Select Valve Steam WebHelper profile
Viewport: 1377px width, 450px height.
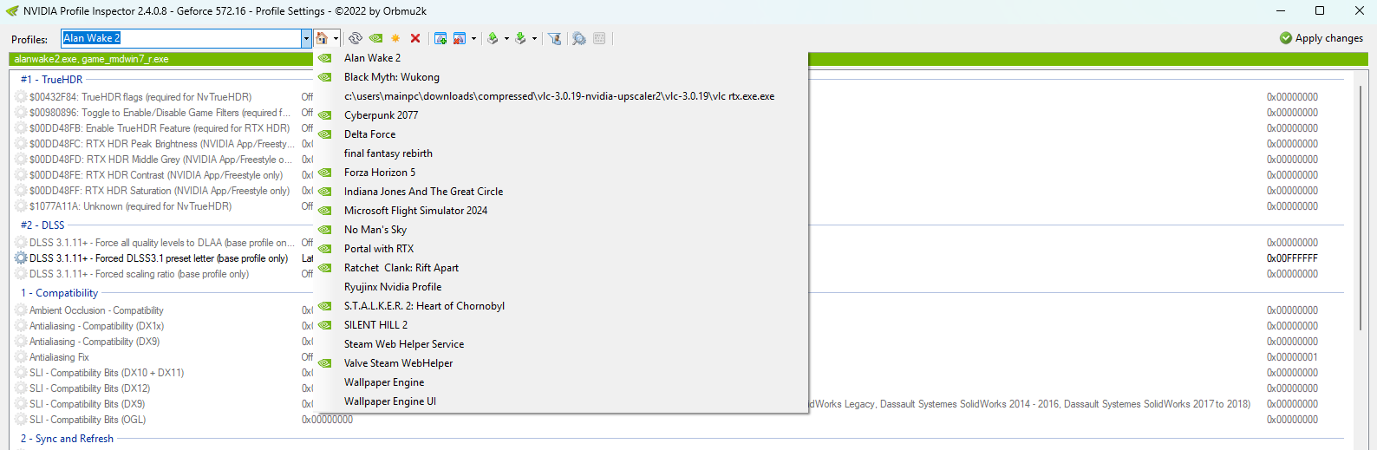coord(561,363)
